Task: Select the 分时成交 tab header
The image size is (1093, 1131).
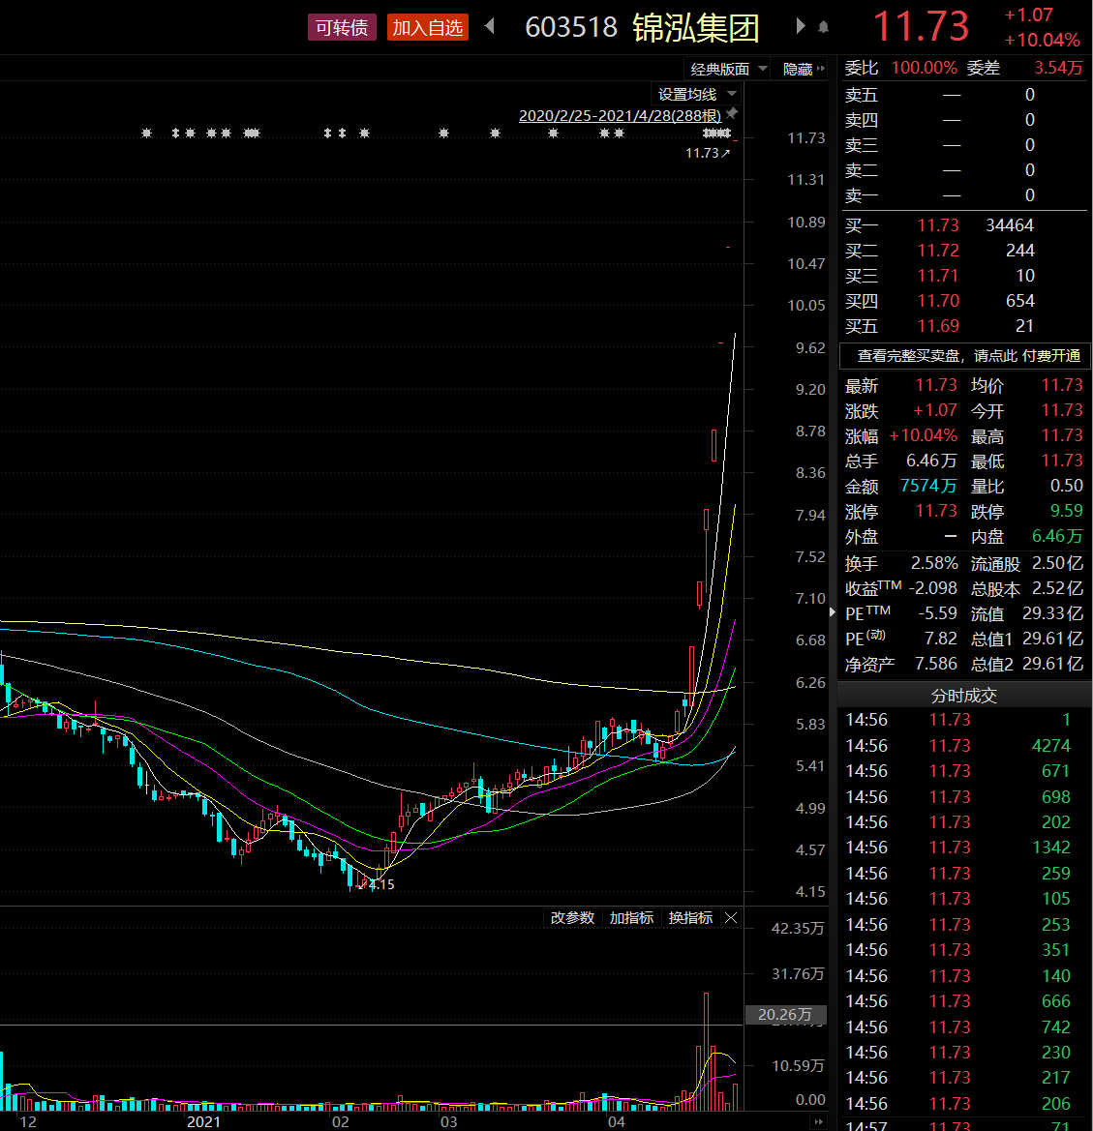Action: 964,696
